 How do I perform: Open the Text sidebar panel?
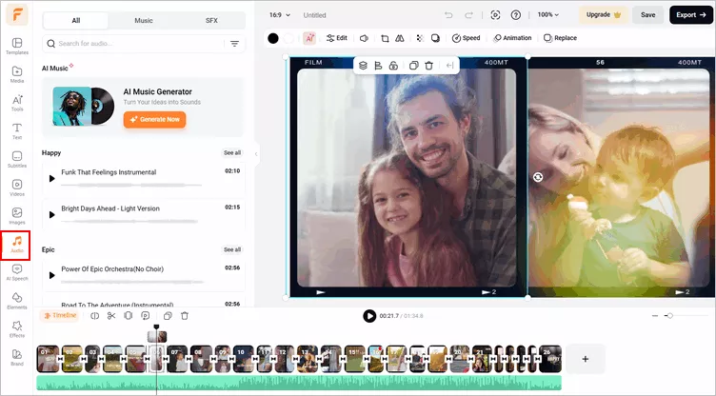[17, 131]
